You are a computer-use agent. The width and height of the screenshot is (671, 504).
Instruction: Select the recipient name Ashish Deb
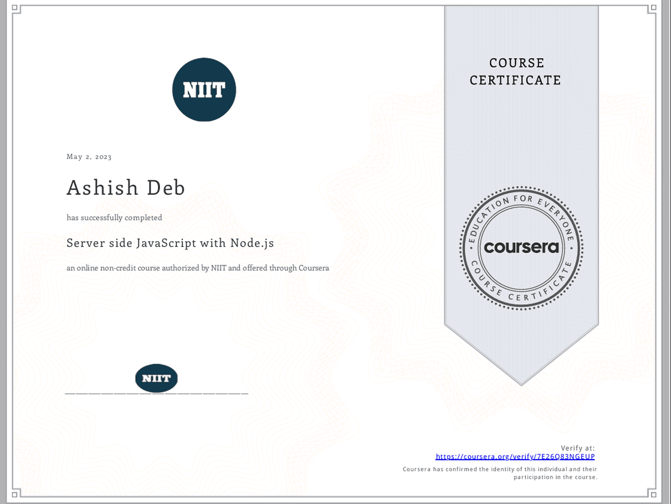pyautogui.click(x=126, y=187)
